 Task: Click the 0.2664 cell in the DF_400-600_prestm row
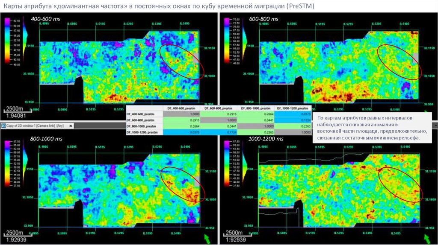pyautogui.click(x=256, y=114)
